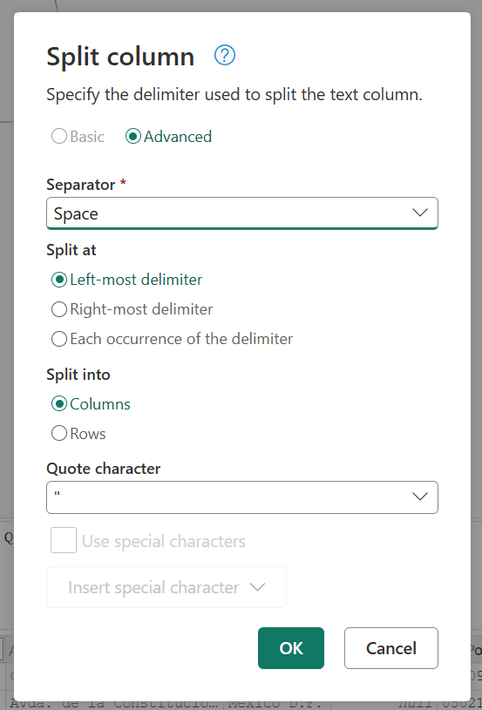Click the 'Quote character' label

(x=103, y=469)
